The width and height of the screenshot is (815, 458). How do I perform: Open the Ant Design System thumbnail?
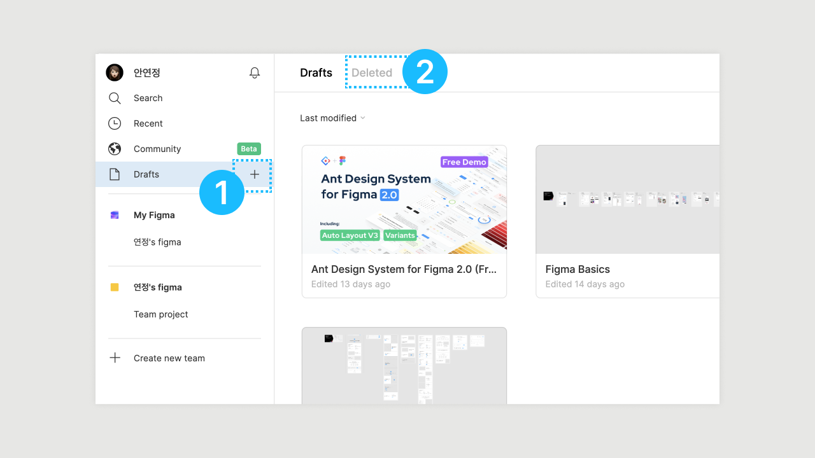[x=404, y=200]
